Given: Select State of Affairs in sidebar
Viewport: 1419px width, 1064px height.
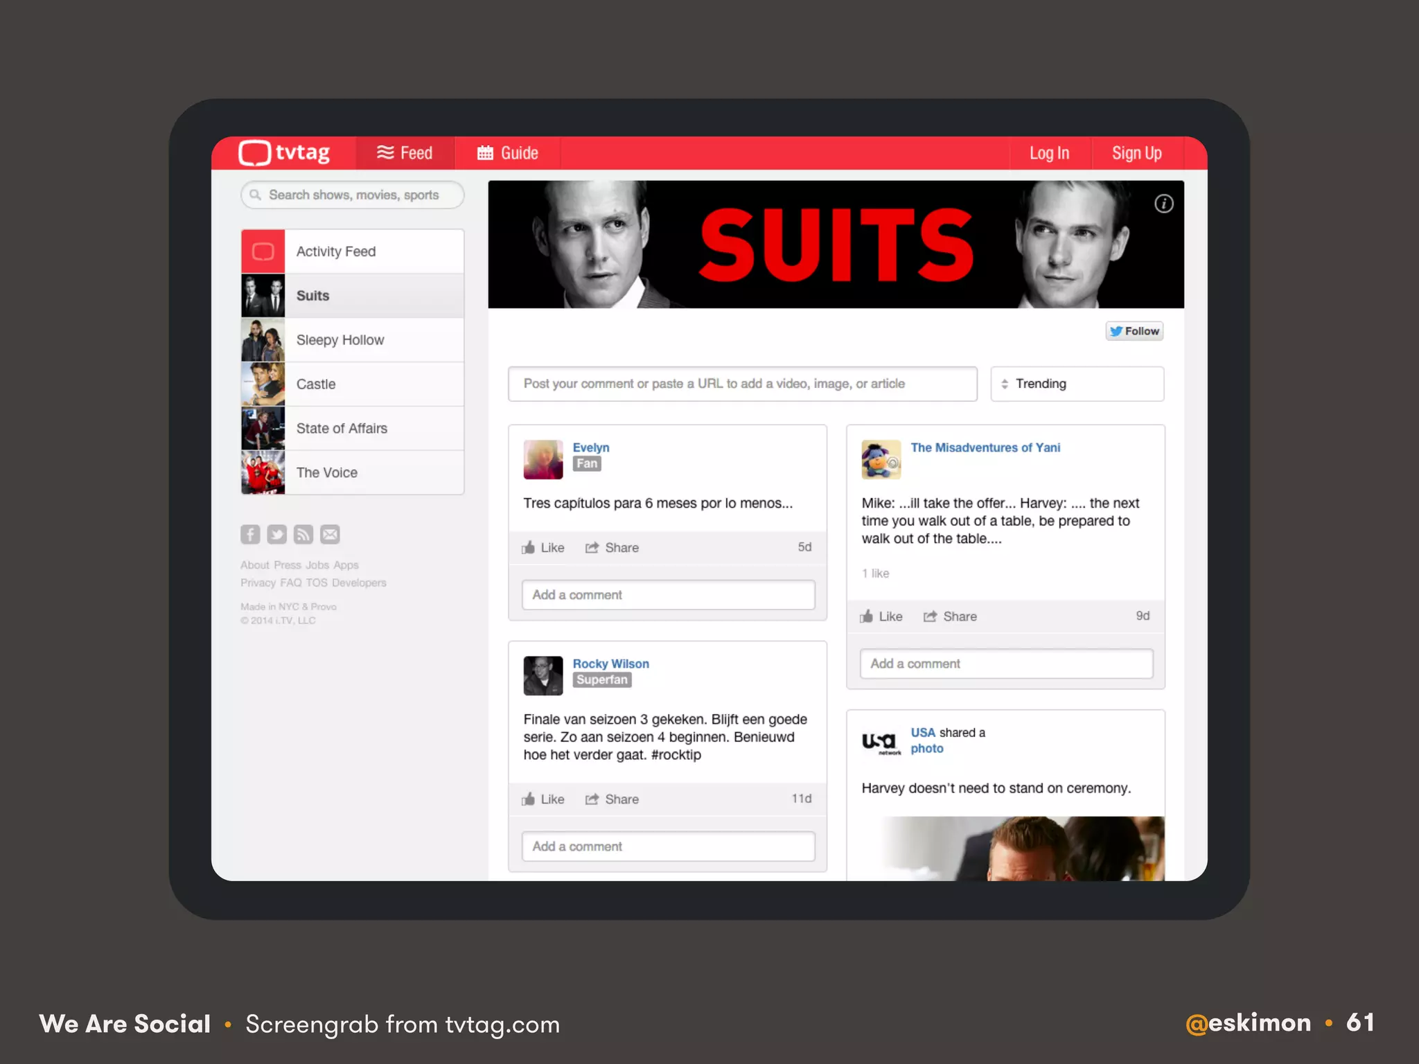Looking at the screenshot, I should [353, 429].
